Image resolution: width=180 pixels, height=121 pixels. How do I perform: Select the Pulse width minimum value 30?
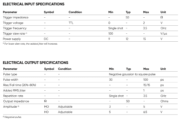pos(111,80)
